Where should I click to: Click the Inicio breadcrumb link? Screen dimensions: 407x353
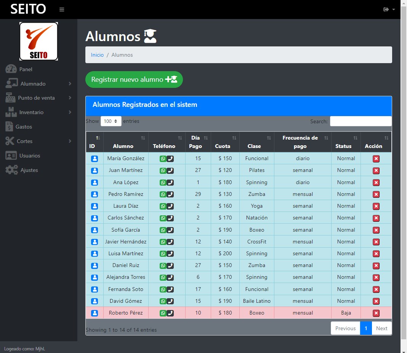[x=97, y=55]
